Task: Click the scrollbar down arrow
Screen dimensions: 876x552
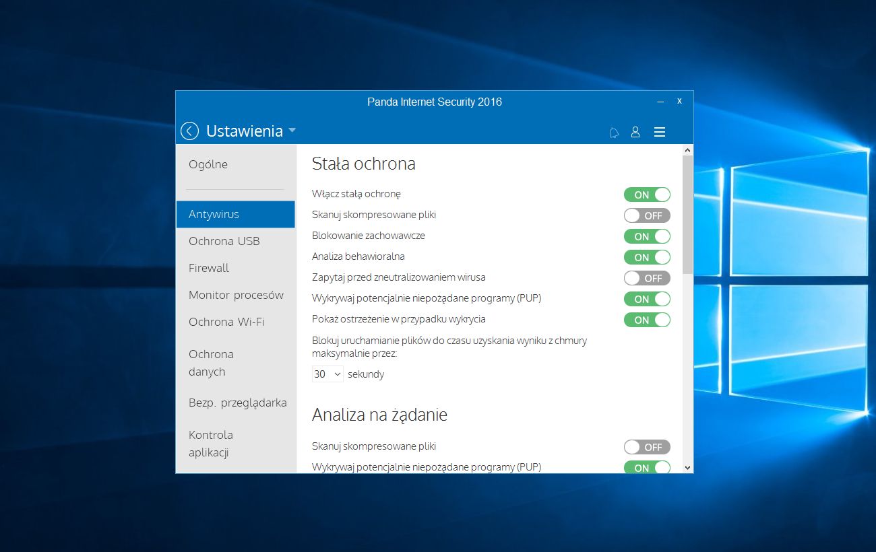Action: (x=687, y=467)
